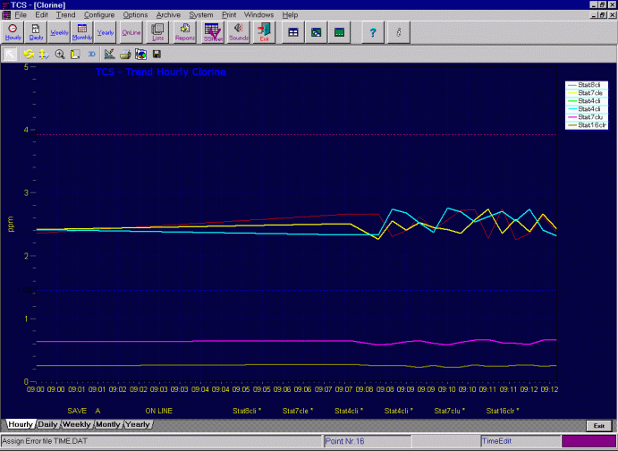Open the Help menu
Screen dimensions: 618x451
point(290,15)
